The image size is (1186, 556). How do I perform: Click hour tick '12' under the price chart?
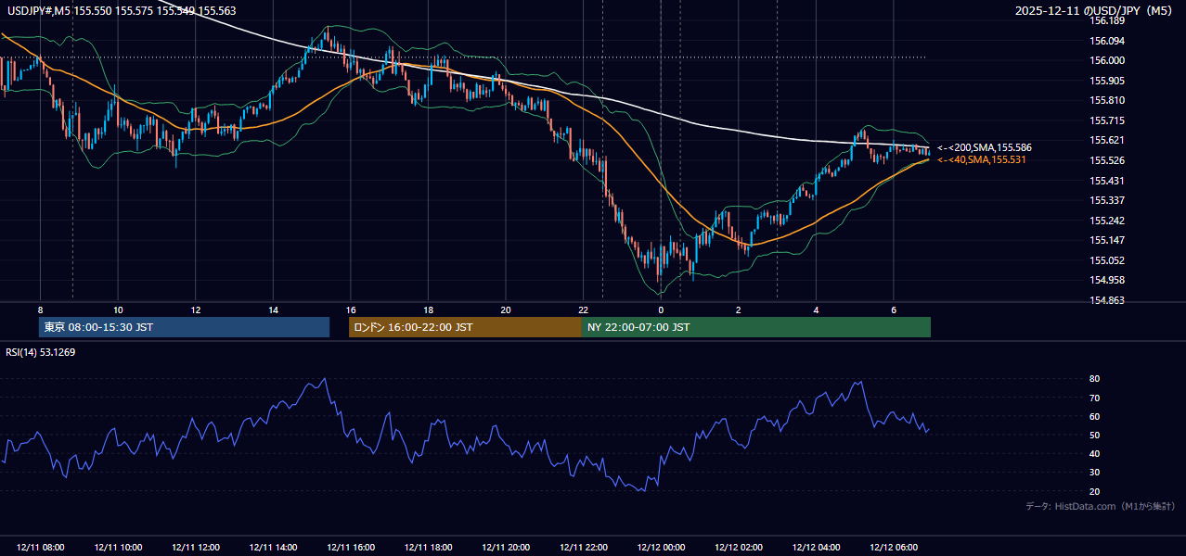coord(196,310)
